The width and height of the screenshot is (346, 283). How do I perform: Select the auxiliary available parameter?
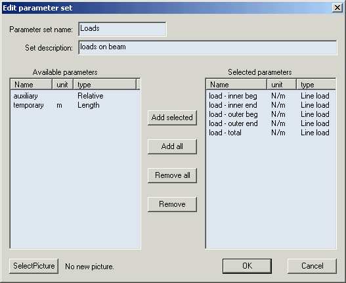pos(75,96)
